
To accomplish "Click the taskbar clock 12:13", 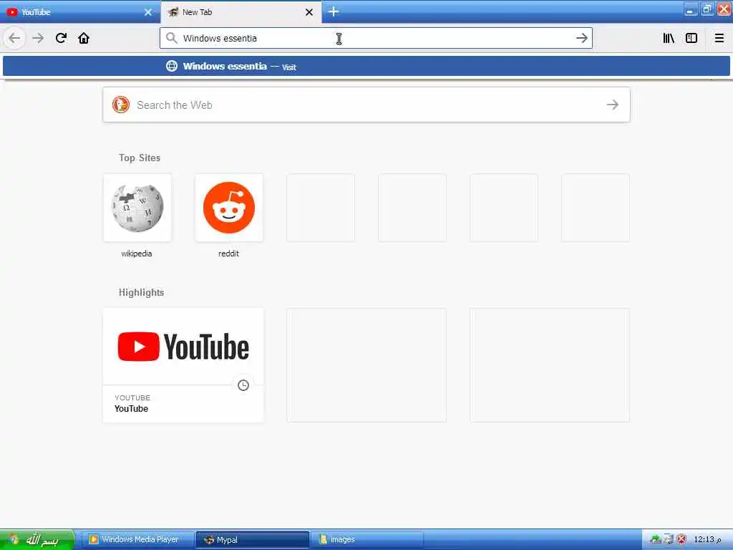I will coord(707,540).
